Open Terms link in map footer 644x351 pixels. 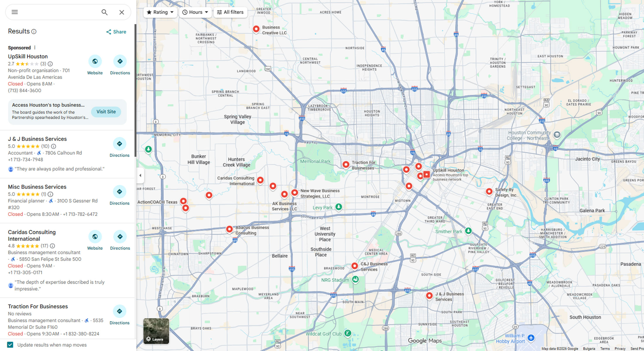coord(605,349)
